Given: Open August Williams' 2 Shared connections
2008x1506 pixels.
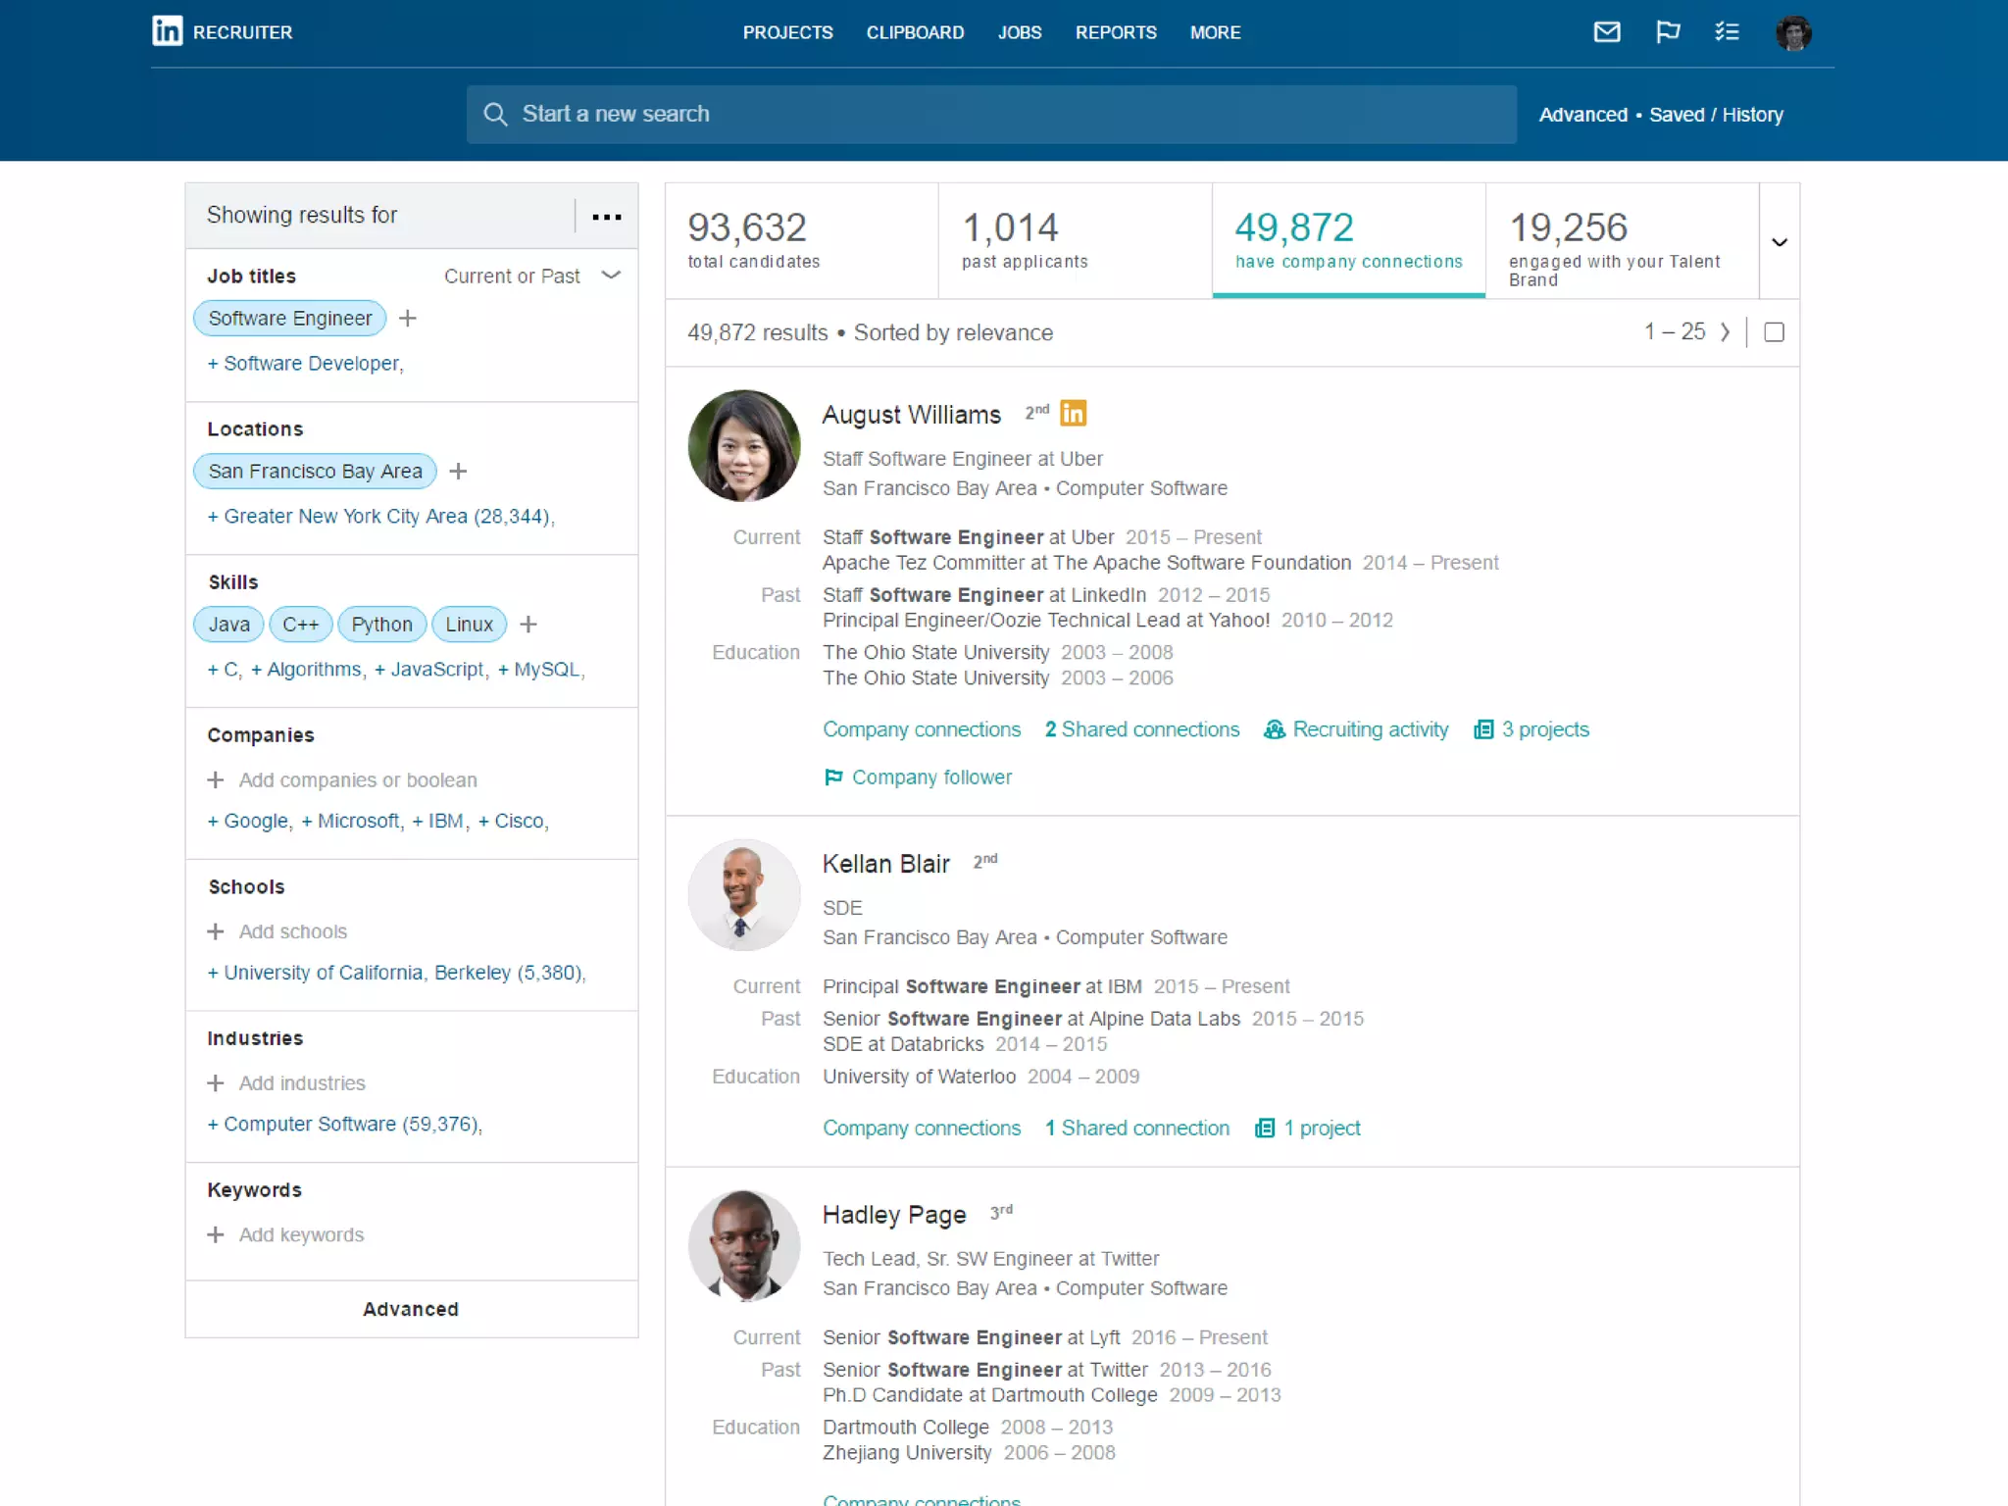Looking at the screenshot, I should 1142,729.
